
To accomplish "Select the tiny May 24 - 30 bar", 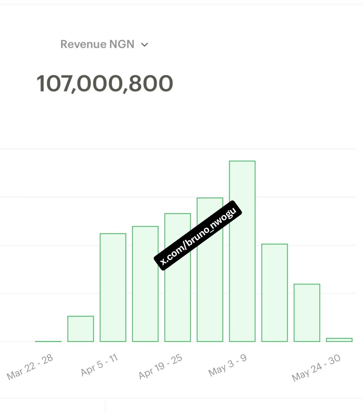I will (x=339, y=340).
